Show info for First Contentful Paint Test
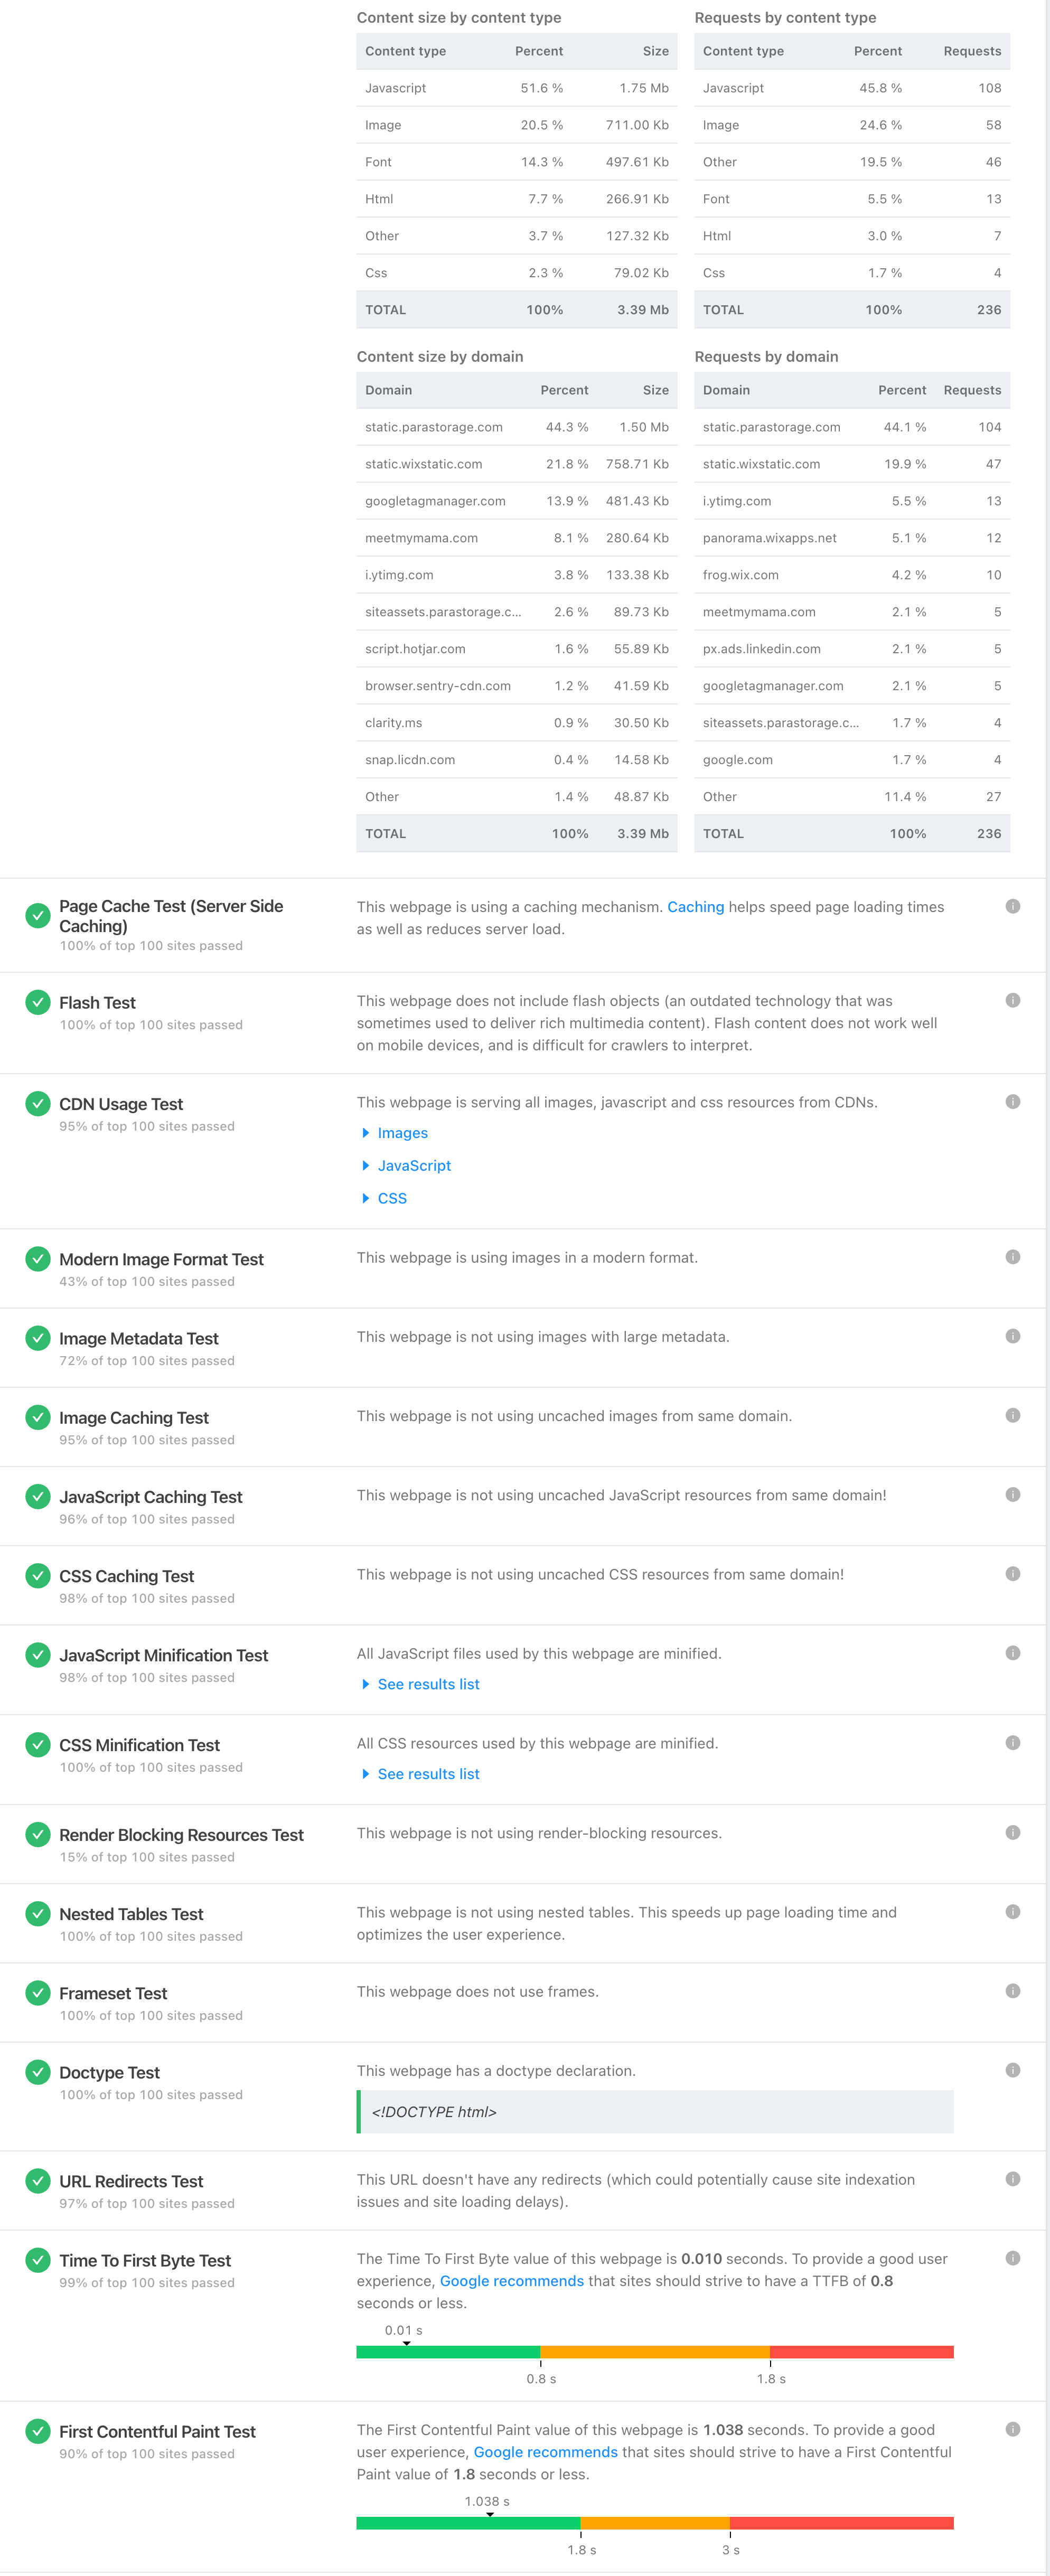Image resolution: width=1050 pixels, height=2576 pixels. (x=1012, y=2429)
